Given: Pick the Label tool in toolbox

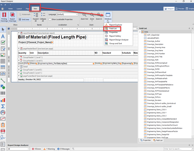Looking at the screenshot, I should click(x=3, y=36).
